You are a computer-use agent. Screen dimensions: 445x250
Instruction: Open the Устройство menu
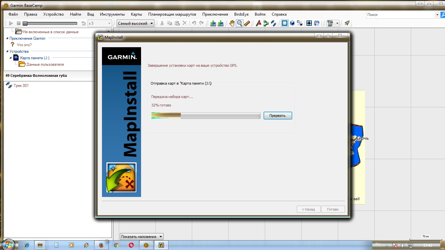pyautogui.click(x=53, y=14)
